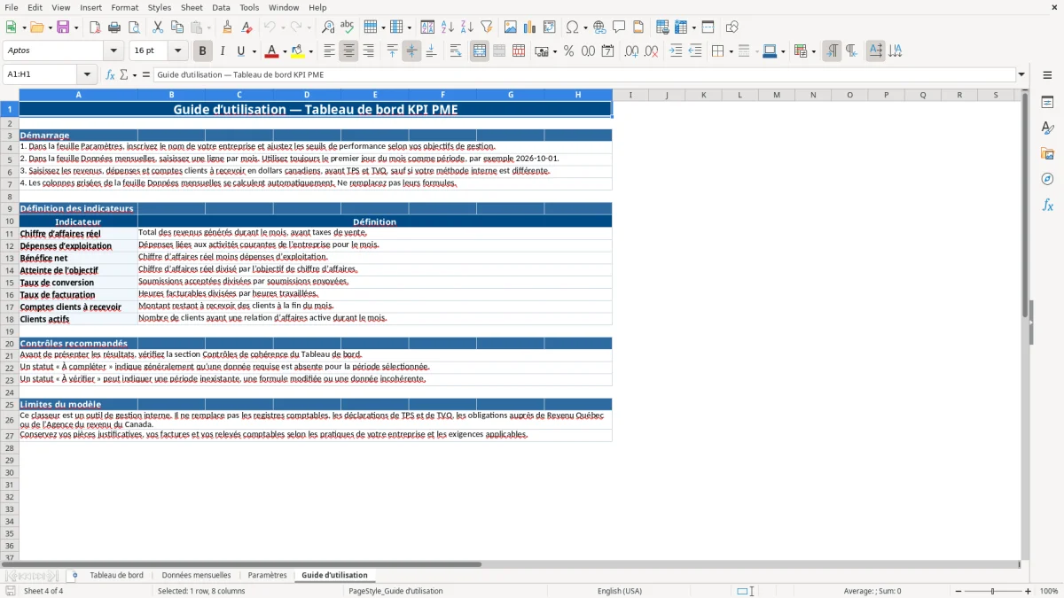Open the Data menu

tap(221, 7)
